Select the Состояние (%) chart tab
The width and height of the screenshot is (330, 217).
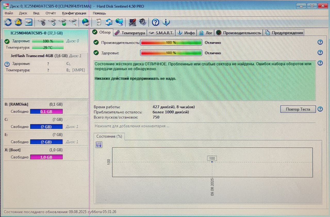109,136
